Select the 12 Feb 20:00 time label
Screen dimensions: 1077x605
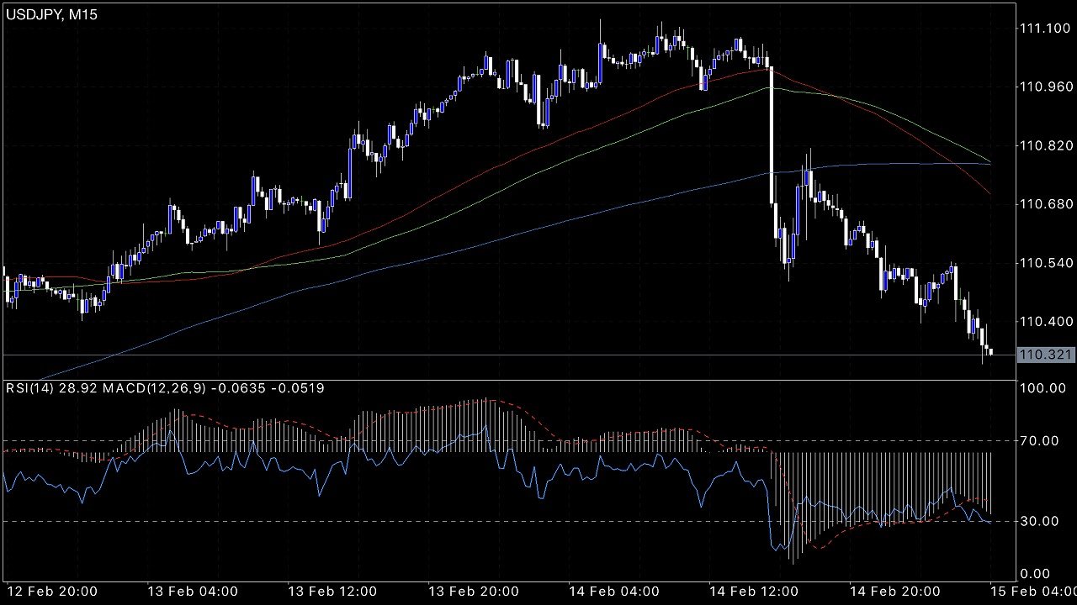[x=52, y=592]
